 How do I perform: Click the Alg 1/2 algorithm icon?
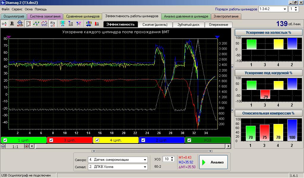52,24
